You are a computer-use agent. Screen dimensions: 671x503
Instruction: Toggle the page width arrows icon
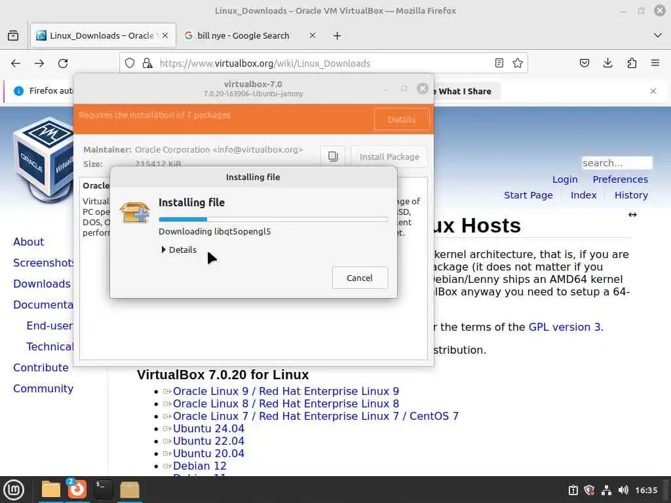[632, 215]
